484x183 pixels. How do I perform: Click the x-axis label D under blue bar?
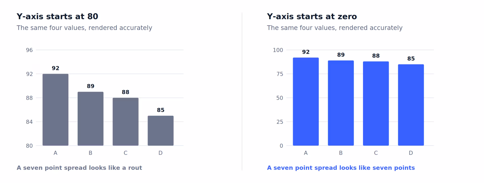click(411, 153)
